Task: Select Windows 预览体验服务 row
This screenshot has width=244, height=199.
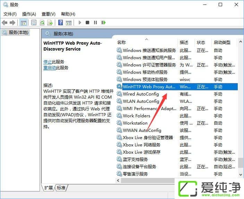Action: [177, 79]
